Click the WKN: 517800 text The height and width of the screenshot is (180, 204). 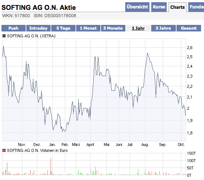point(16,16)
